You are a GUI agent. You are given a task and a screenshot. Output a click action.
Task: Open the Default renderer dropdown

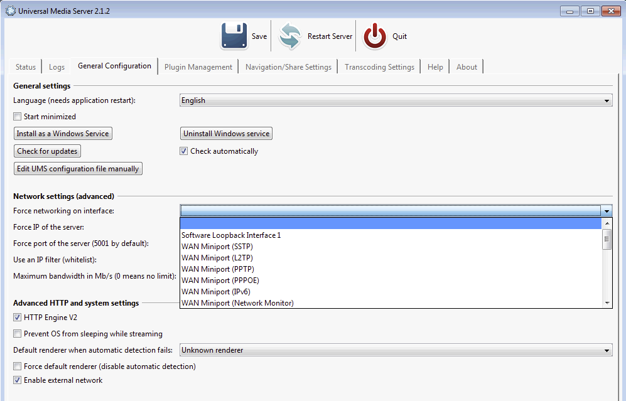click(x=396, y=350)
